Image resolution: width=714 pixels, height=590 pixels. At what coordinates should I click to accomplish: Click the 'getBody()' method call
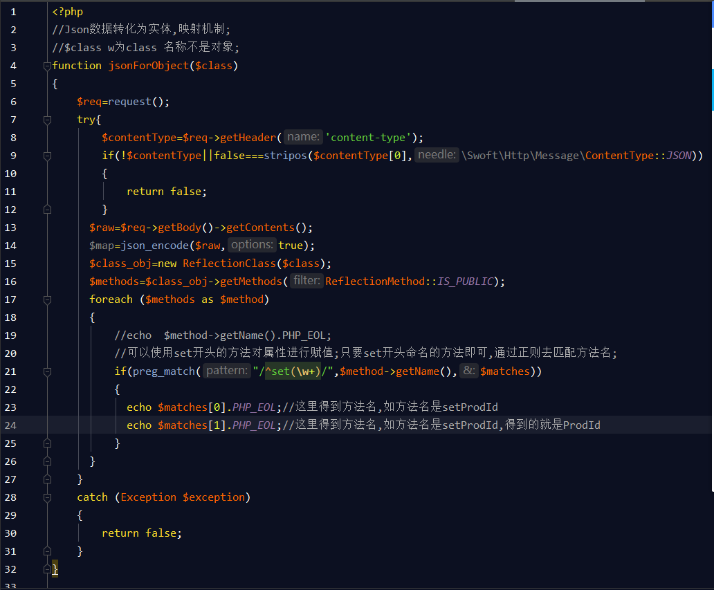tap(186, 228)
